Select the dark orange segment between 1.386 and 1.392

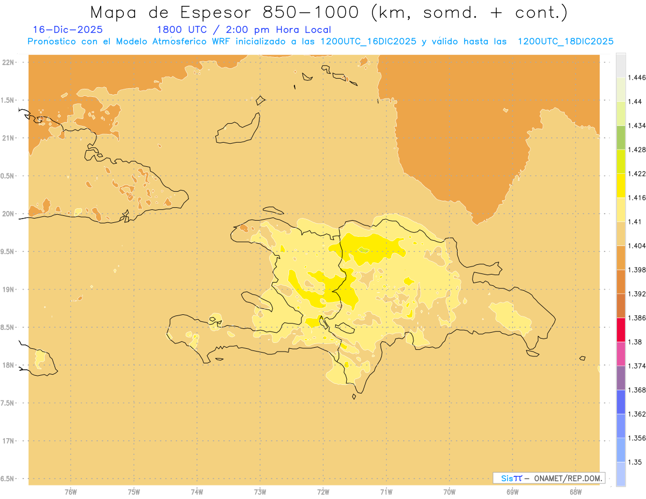[x=621, y=306]
